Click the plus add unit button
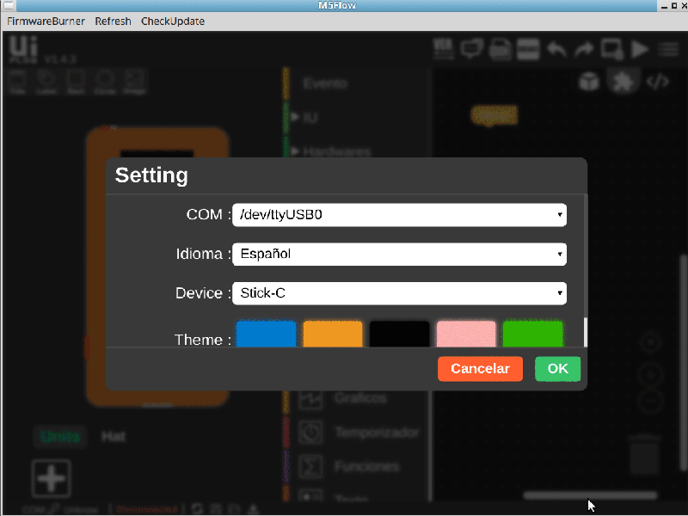Screen dimensions: 688x516 [52, 478]
